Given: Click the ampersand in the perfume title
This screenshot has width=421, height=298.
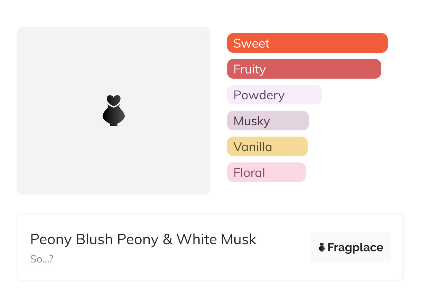Looking at the screenshot, I should (x=167, y=239).
